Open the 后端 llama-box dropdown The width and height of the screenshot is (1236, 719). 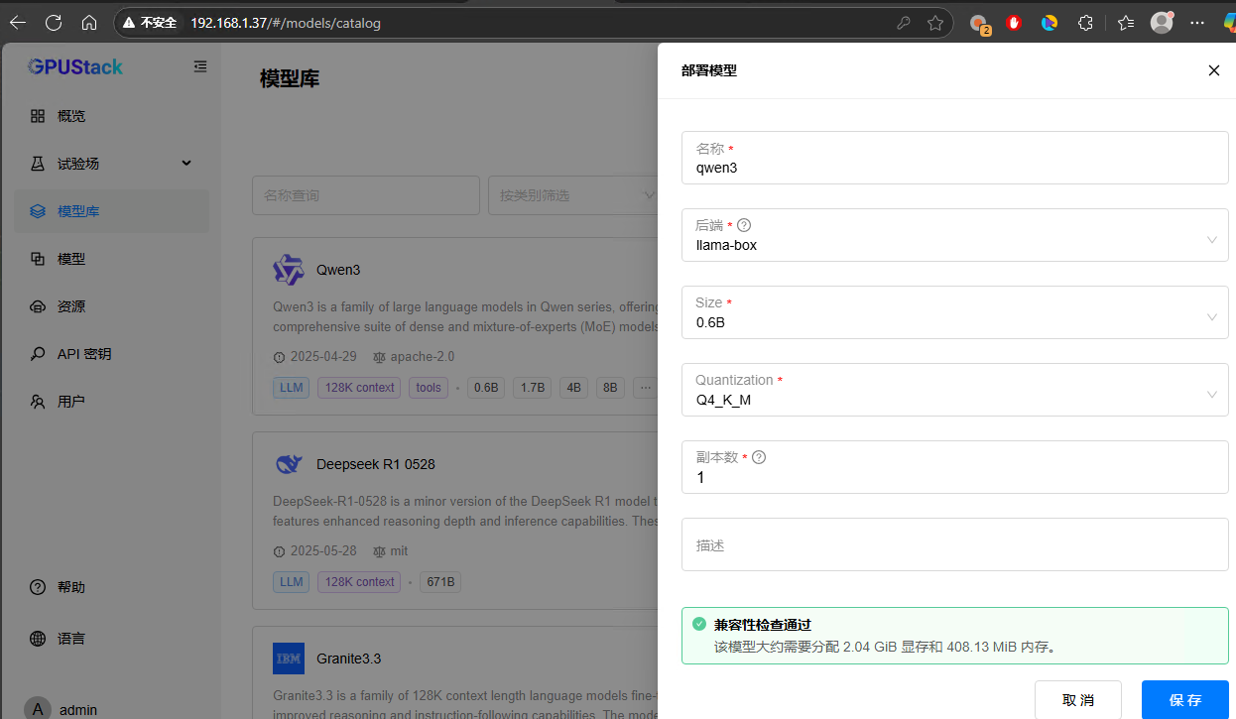(x=954, y=235)
